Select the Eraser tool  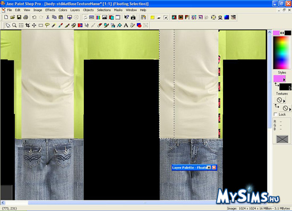point(100,26)
